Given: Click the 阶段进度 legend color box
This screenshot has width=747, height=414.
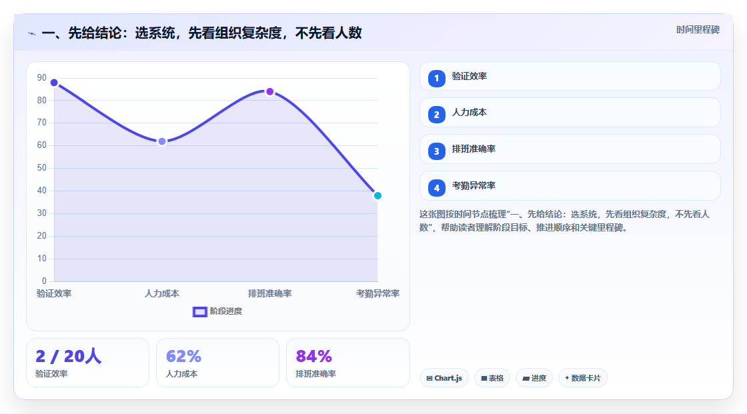Looking at the screenshot, I should (199, 312).
